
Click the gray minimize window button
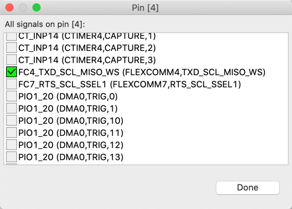click(23, 7)
